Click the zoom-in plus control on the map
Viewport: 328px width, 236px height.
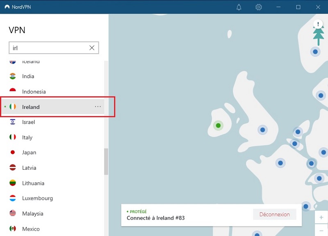[321, 217]
